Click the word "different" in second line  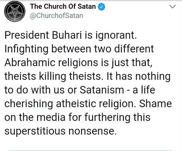pos(134,49)
